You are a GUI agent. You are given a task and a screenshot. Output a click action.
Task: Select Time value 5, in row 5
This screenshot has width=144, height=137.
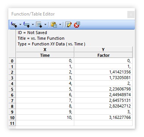coord(45,89)
